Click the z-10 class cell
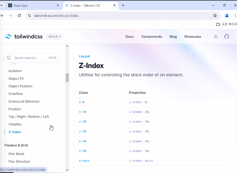Screen dimensions: 237x173 pyautogui.click(x=83, y=112)
